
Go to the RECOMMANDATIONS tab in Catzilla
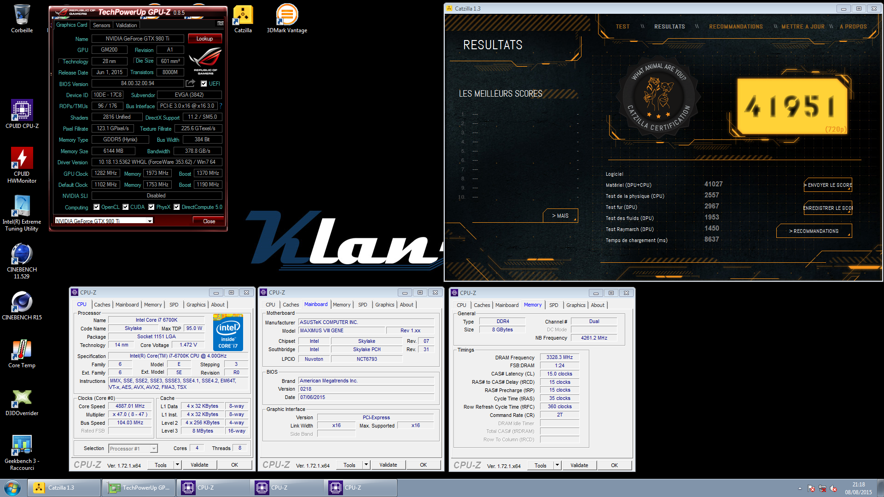click(x=736, y=27)
